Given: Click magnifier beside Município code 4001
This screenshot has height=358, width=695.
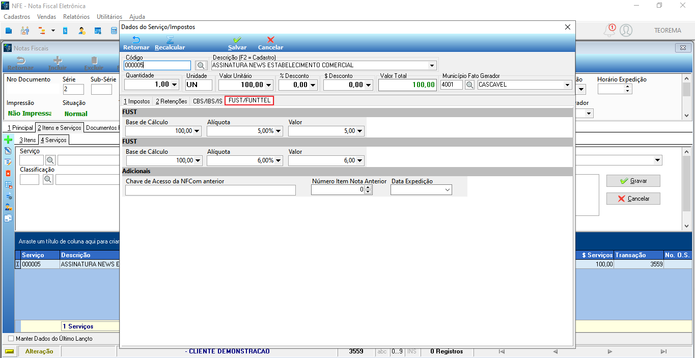Looking at the screenshot, I should (x=469, y=85).
